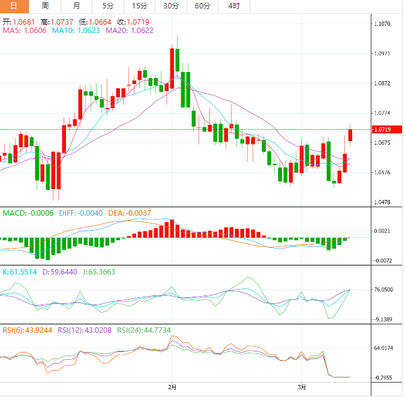Click the -9.1389 KDJ axis label
This screenshot has height=397, width=405.
click(x=383, y=320)
